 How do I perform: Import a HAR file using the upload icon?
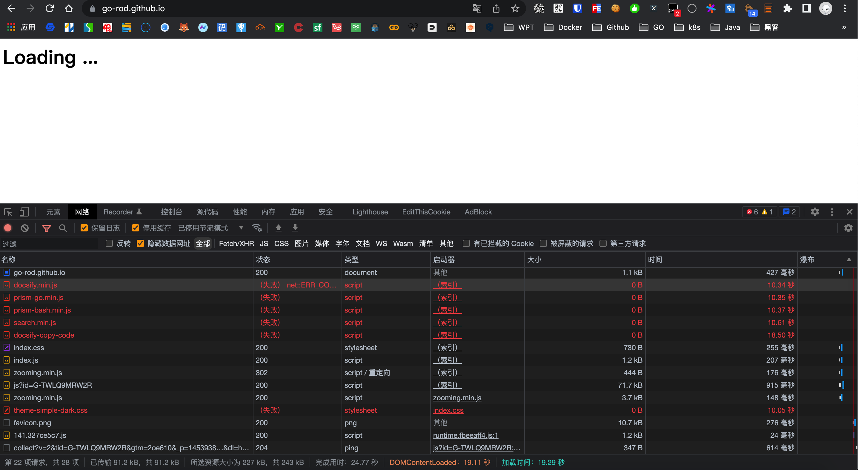(x=279, y=228)
